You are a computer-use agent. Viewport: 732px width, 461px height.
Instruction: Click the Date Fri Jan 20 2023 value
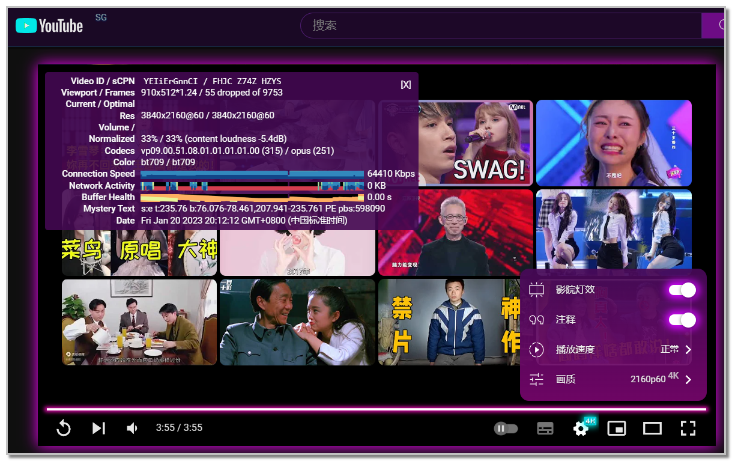click(x=244, y=221)
